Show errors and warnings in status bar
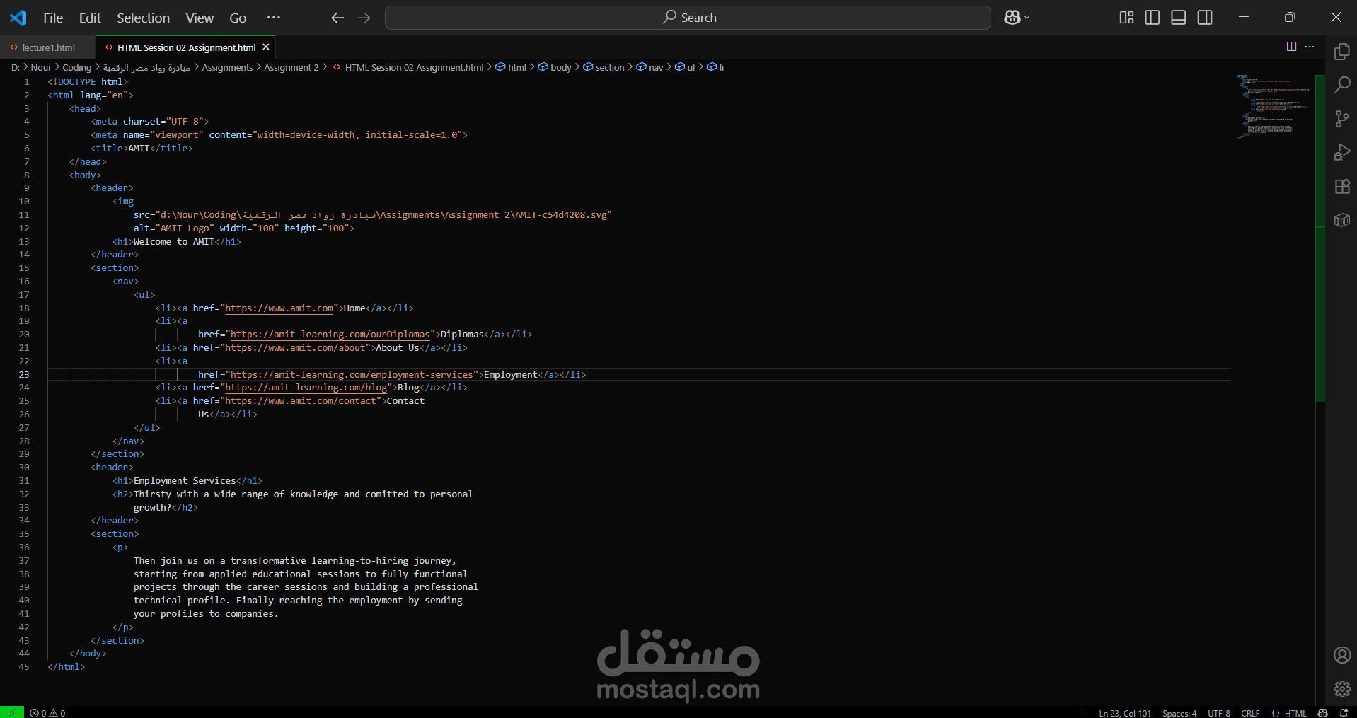 47,712
